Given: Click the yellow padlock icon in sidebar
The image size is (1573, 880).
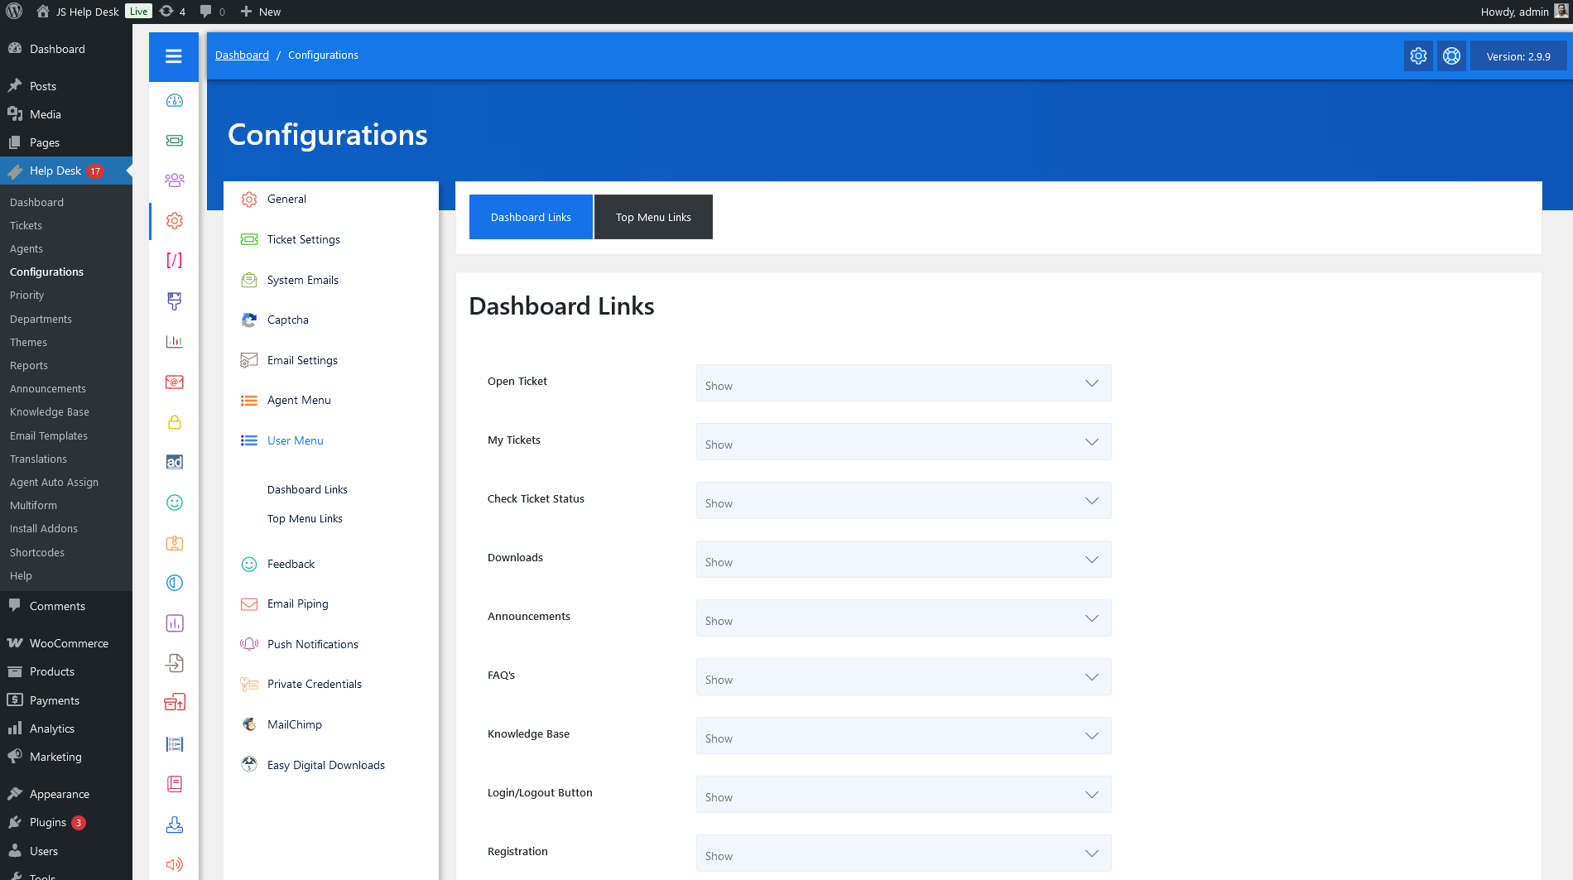Looking at the screenshot, I should tap(174, 422).
